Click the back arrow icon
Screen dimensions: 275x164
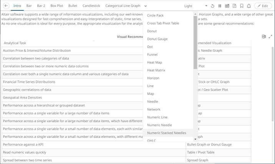(6, 6)
